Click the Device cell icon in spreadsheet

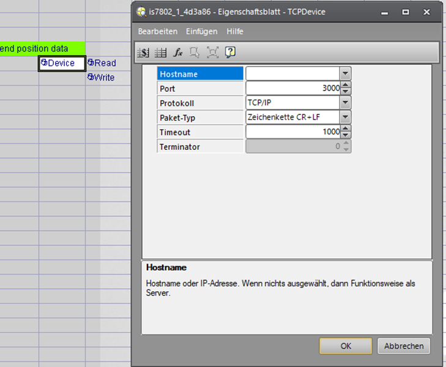44,63
